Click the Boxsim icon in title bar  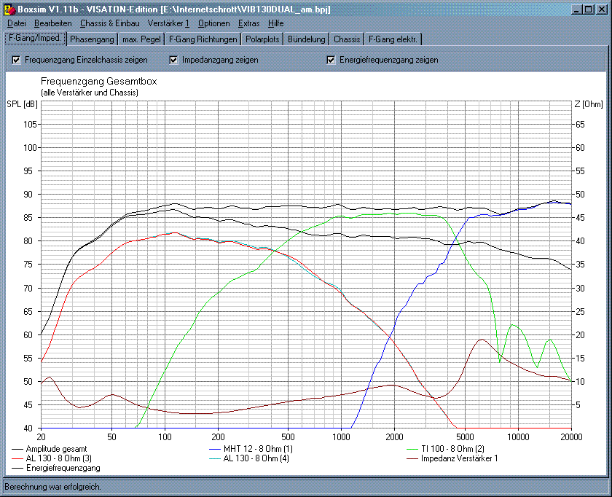coord(9,9)
